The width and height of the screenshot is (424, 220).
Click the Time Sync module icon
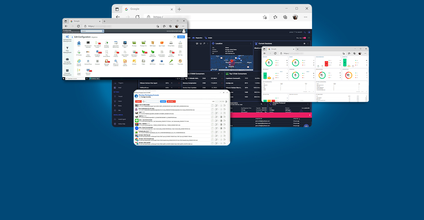pyautogui.click(x=180, y=61)
